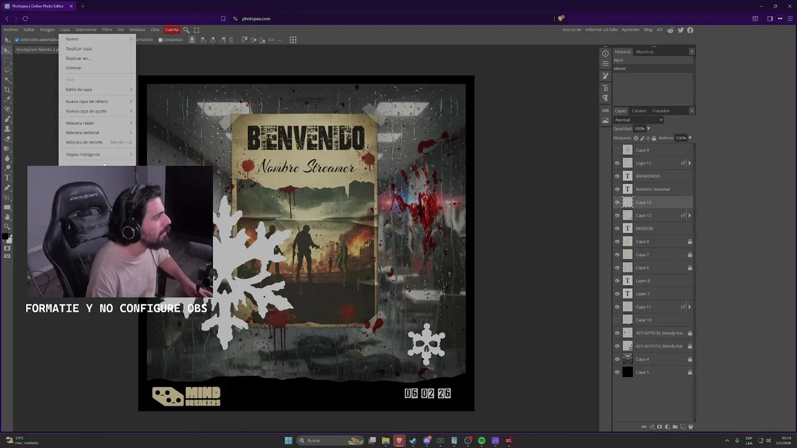Click the grid layout icon in options bar
Screen dimensions: 797x448
(x=293, y=40)
